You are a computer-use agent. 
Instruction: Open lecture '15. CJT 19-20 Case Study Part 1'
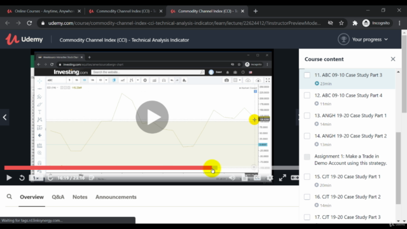click(x=348, y=177)
